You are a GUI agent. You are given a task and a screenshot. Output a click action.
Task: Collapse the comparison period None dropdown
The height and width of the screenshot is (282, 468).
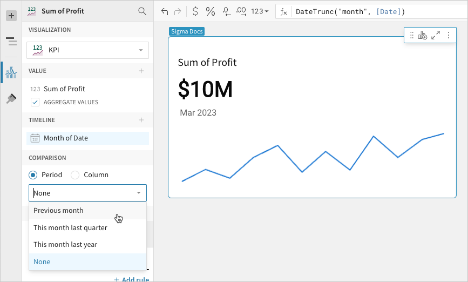tap(139, 193)
